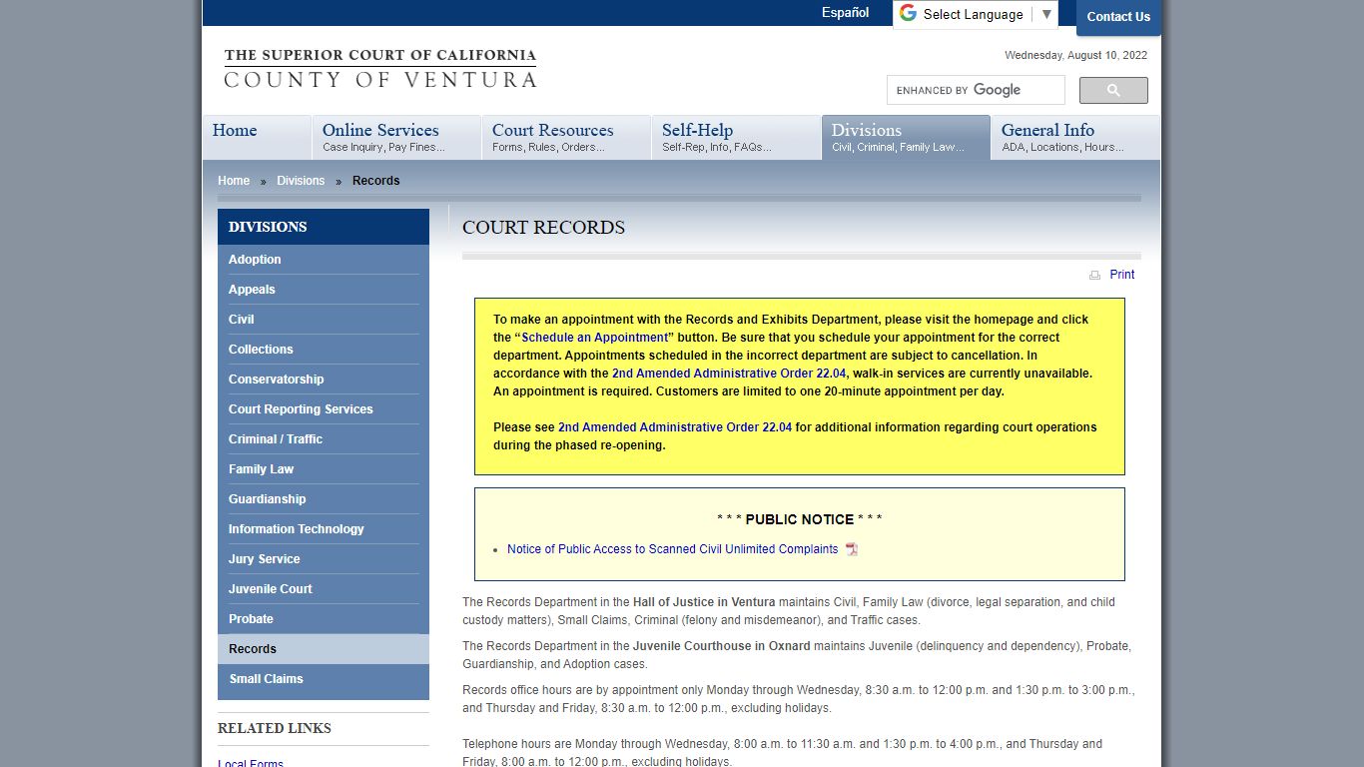Click the COURT RECORDS page heading
1364x767 pixels.
coord(543,228)
